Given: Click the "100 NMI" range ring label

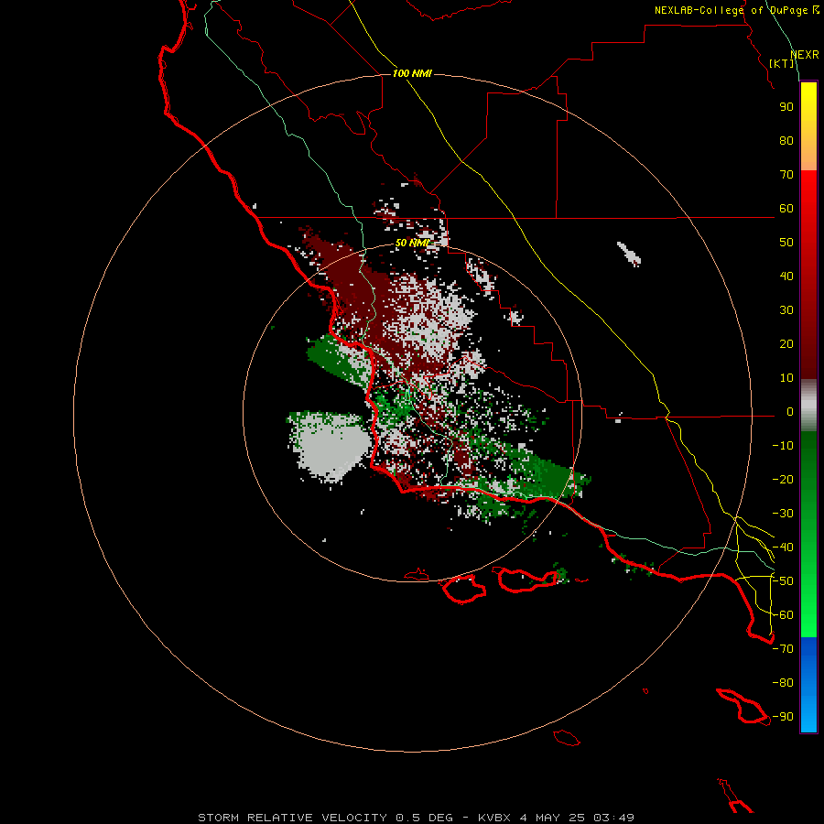Looking at the screenshot, I should click(412, 73).
